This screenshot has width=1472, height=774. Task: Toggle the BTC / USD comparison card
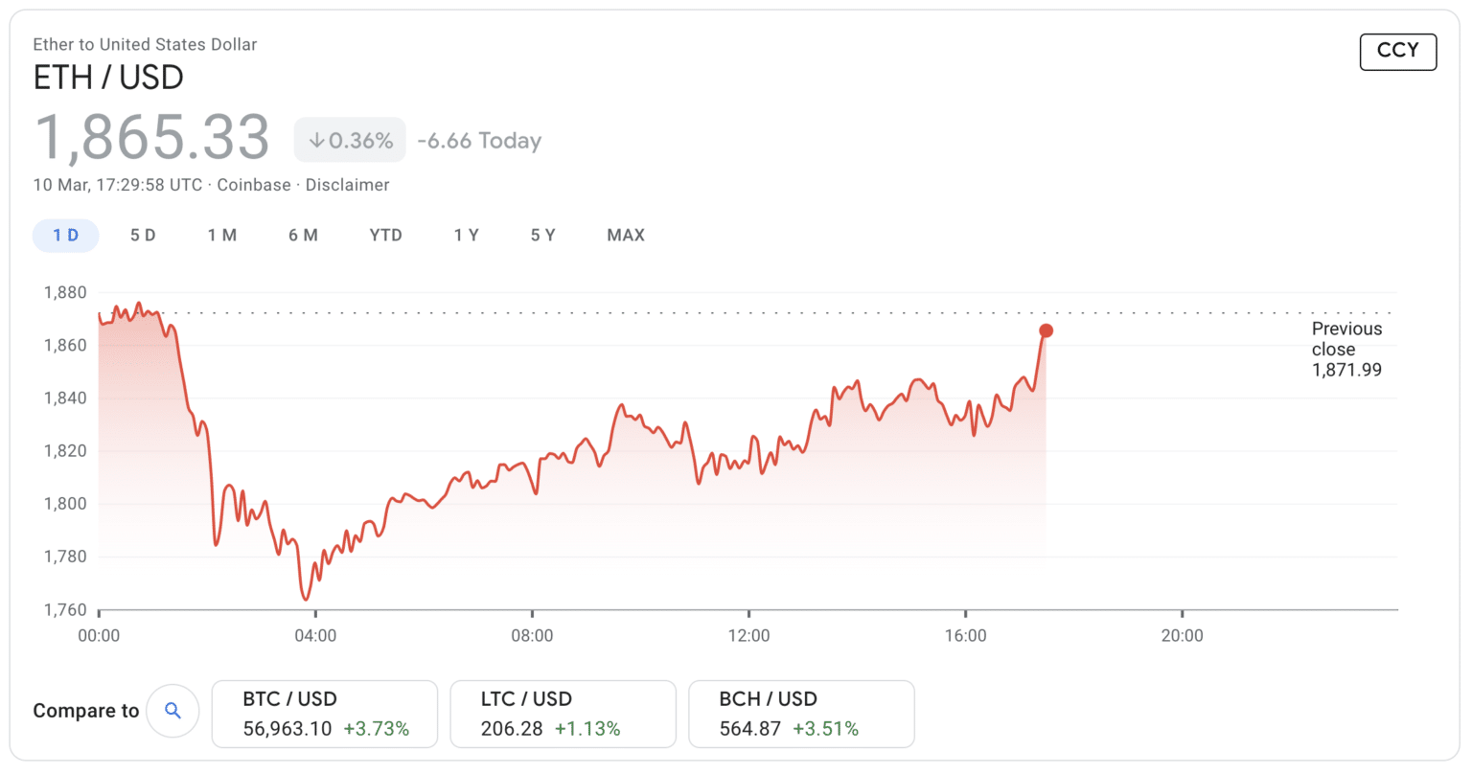pos(324,713)
